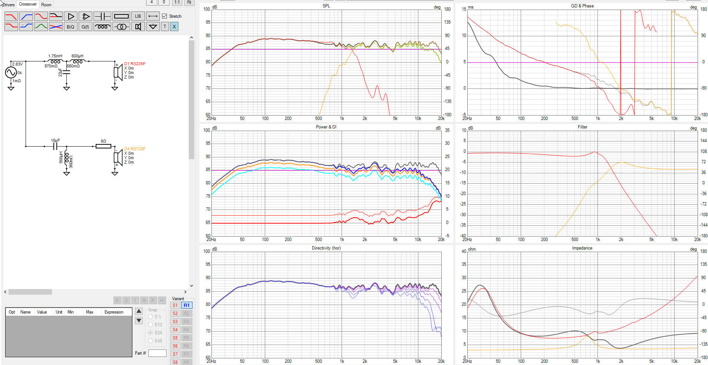Store variant with the S4 button
708x365 pixels.
(x=175, y=330)
